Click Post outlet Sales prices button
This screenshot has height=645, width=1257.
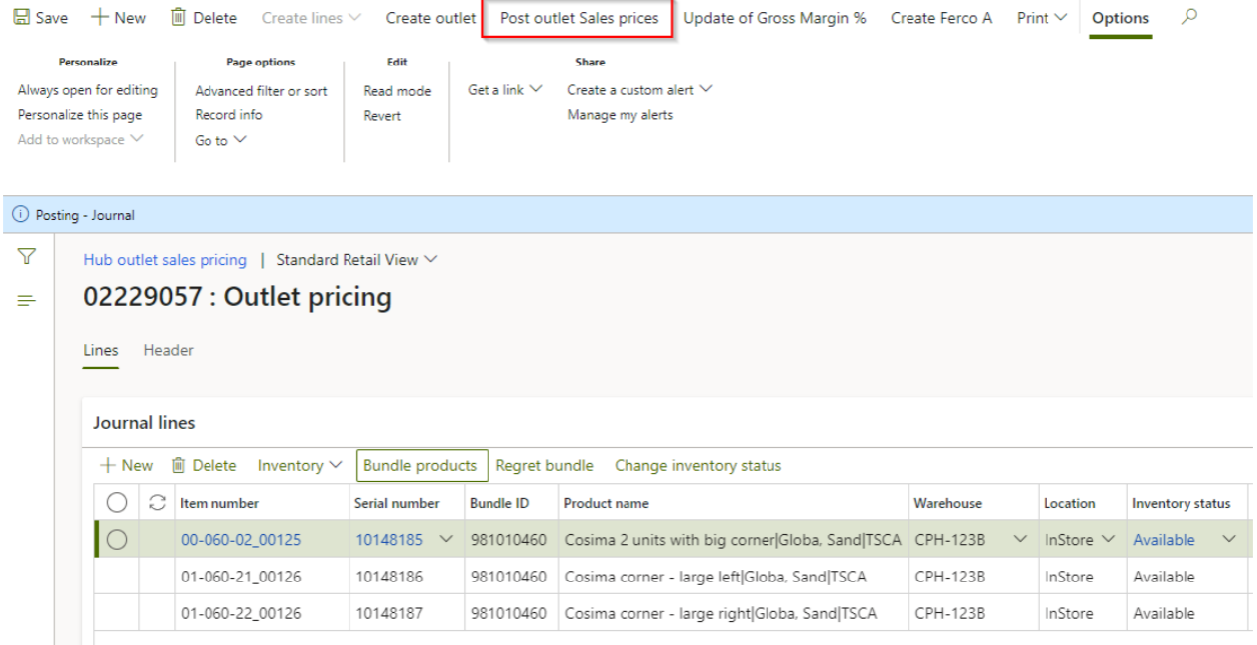pos(579,18)
